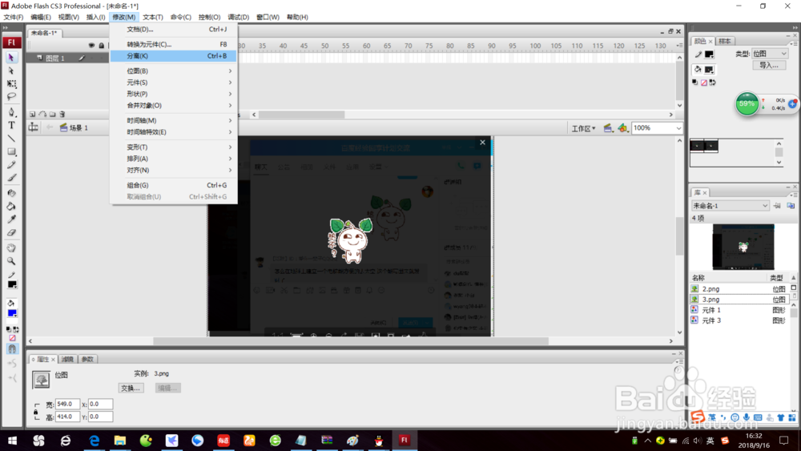
Task: Select the Text tool
Action: 11,125
